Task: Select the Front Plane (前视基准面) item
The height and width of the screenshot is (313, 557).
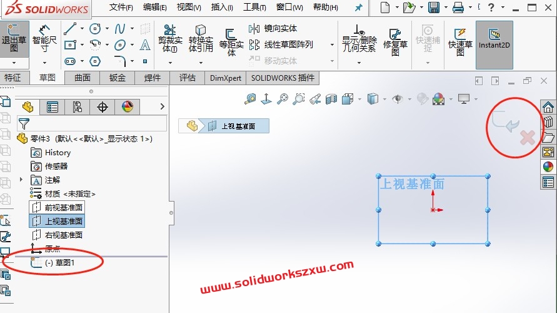Action: (x=57, y=207)
